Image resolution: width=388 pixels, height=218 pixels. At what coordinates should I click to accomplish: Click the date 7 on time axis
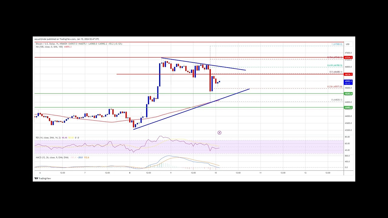[x=85, y=173]
